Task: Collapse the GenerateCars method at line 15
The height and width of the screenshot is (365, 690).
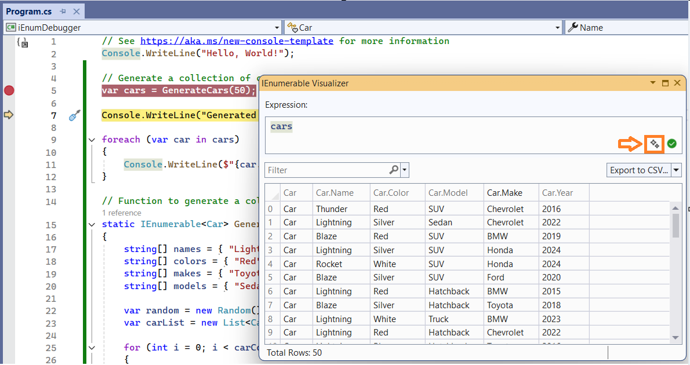Action: [92, 225]
